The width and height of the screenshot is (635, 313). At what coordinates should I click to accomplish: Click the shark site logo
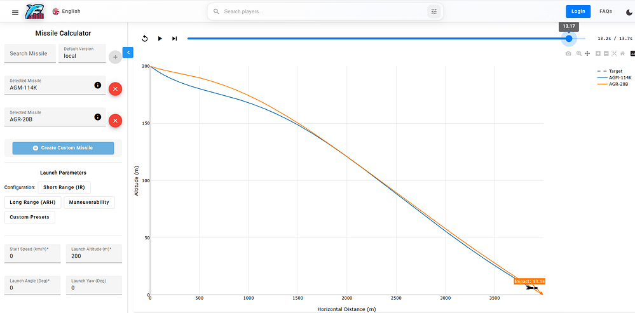pos(35,11)
